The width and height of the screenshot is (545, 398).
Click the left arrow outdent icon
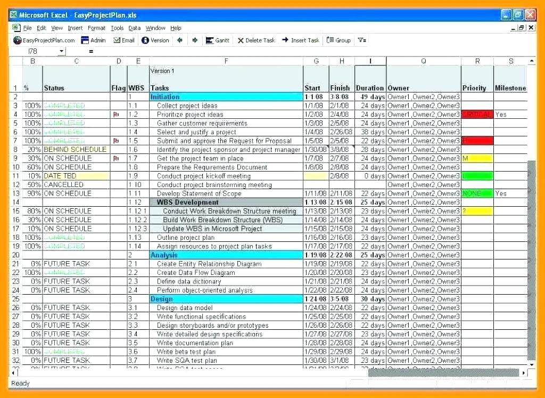(180, 40)
